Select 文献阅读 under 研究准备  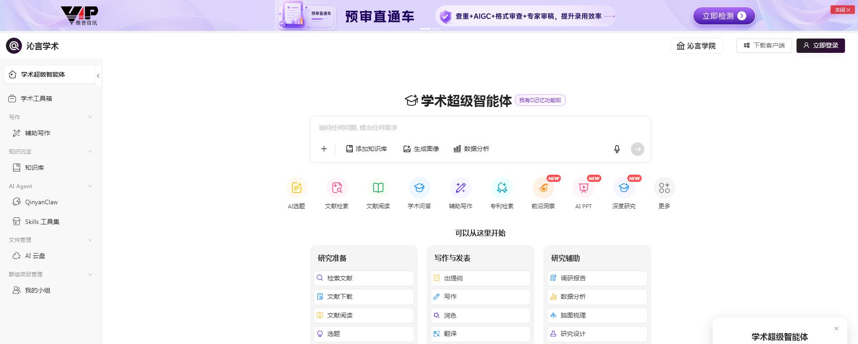point(364,315)
